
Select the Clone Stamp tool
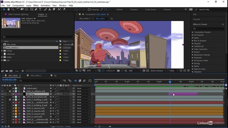[x=50, y=9]
